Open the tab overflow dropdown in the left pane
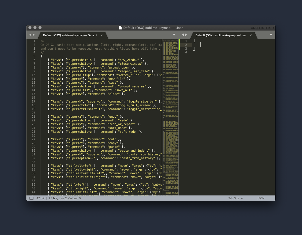This screenshot has height=235, width=302. pyautogui.click(x=174, y=35)
